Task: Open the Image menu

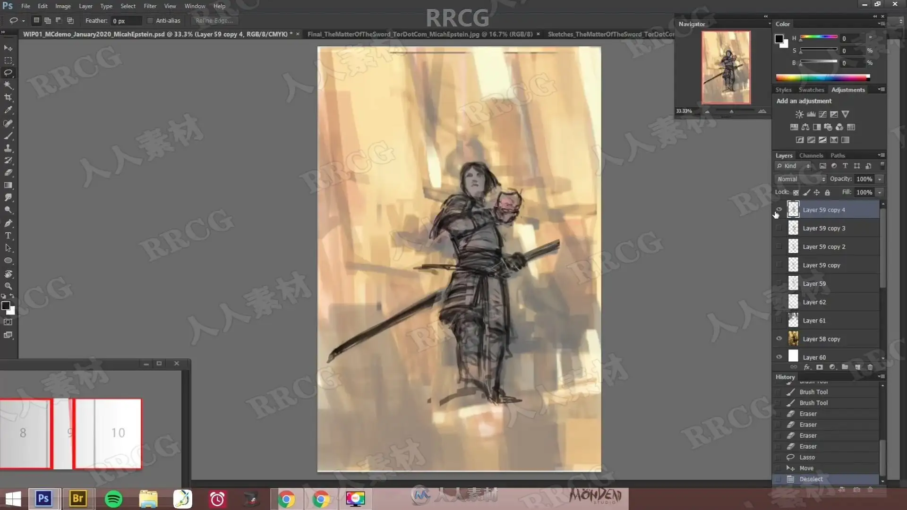Action: [63, 6]
